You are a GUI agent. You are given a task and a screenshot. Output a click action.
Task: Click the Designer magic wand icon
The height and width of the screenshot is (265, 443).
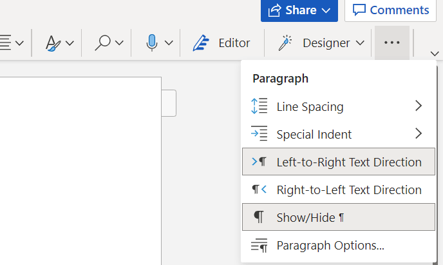point(284,43)
